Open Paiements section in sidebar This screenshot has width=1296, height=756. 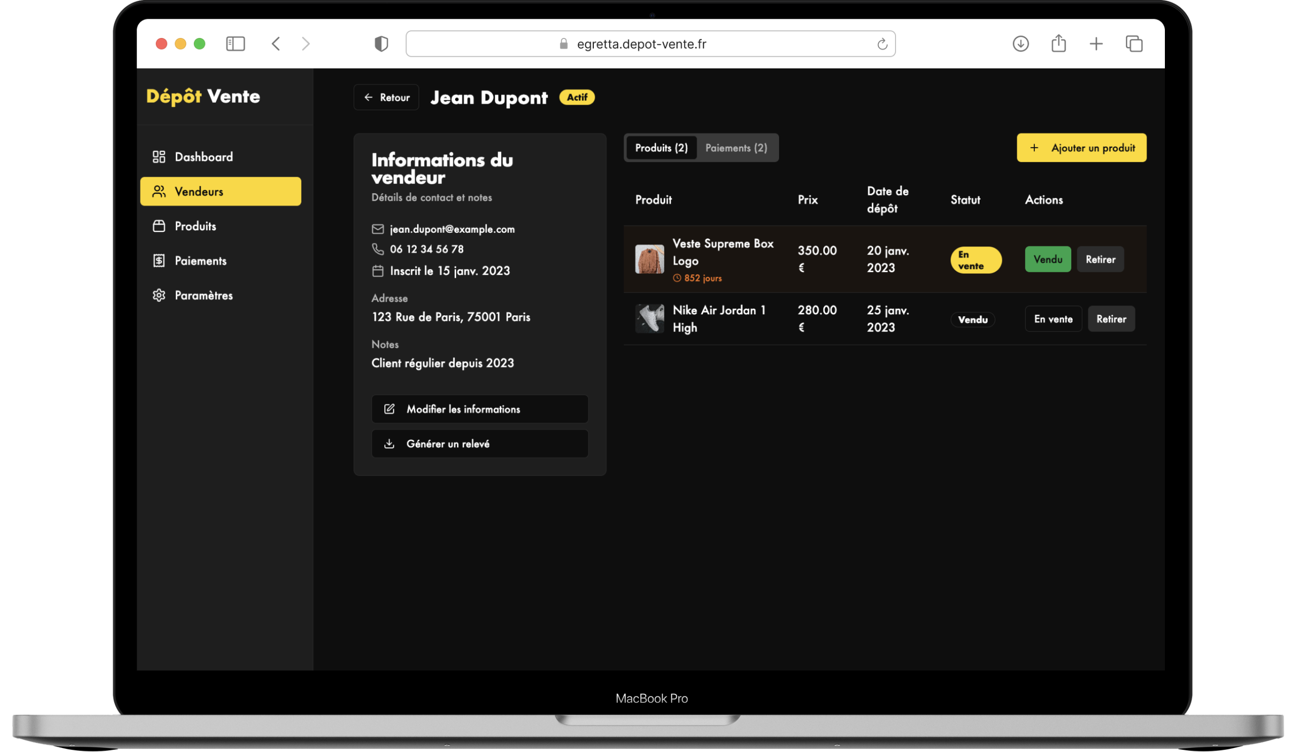coord(200,261)
